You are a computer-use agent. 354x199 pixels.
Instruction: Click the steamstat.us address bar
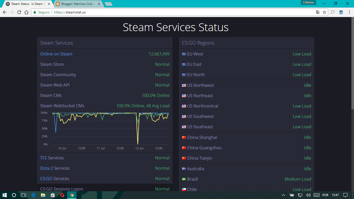click(x=69, y=12)
